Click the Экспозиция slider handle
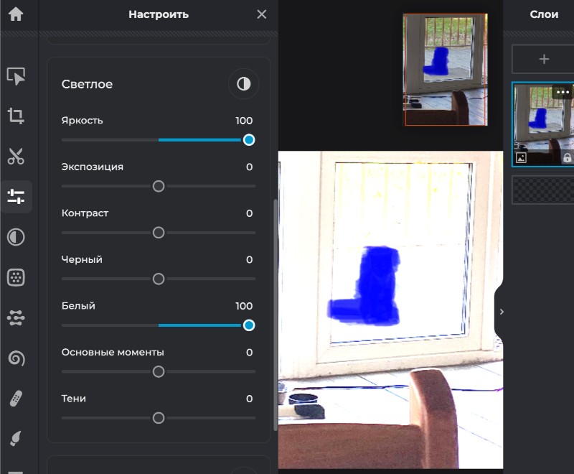Screen dimensions: 574x474 click(159, 186)
